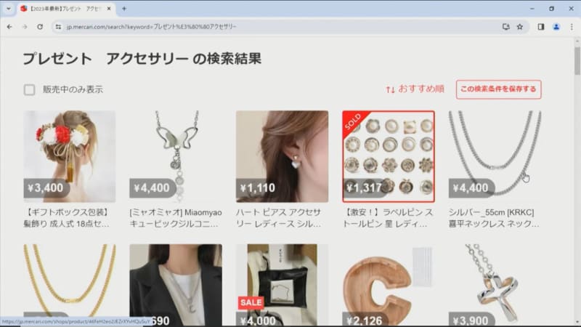Open the ¥2,126 wooden C tray thumbnail

point(389,285)
